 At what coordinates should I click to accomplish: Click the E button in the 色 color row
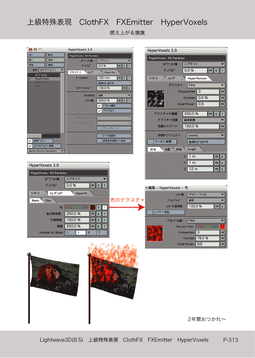click(x=99, y=208)
